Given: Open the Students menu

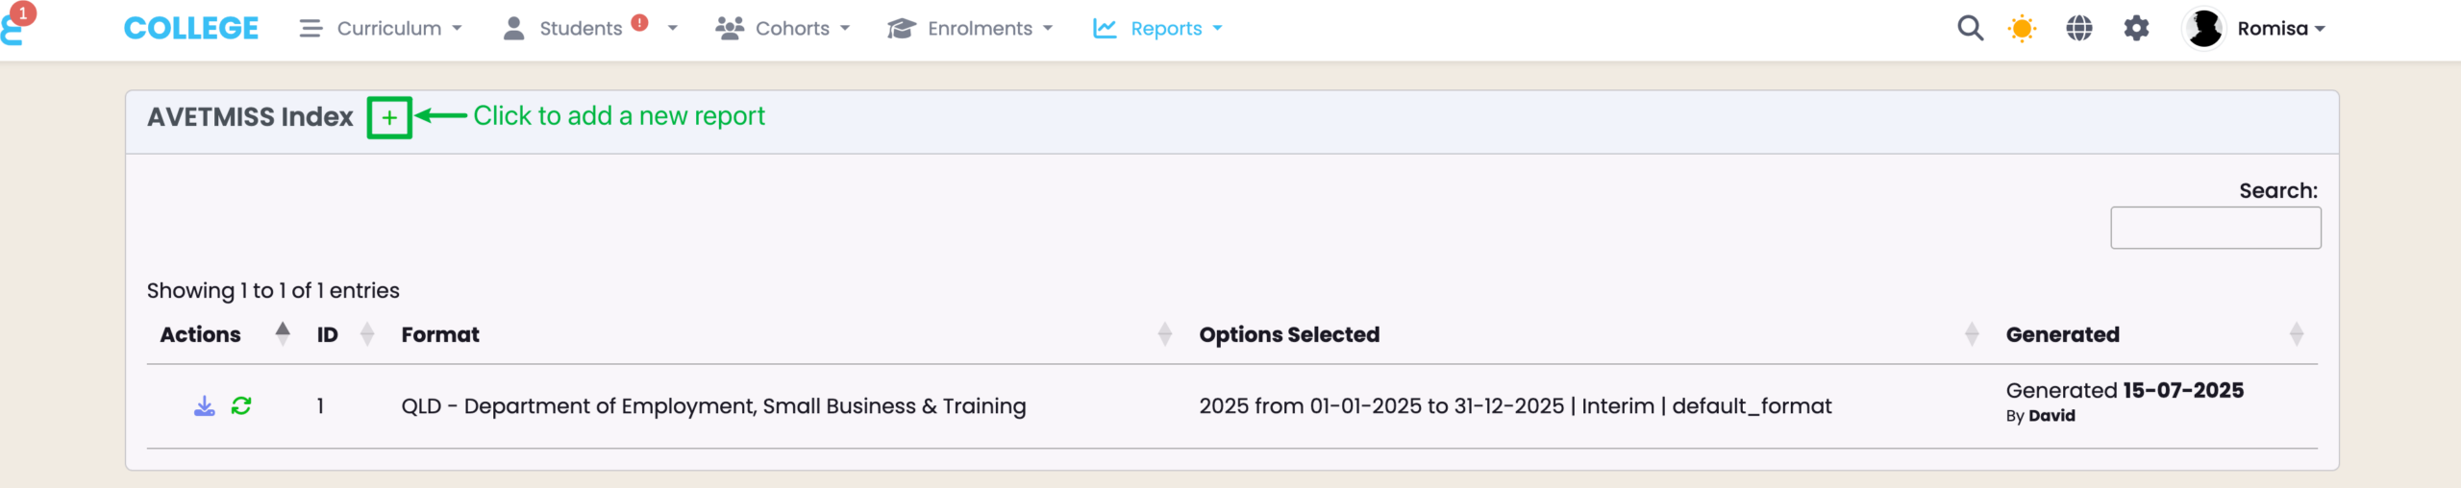Looking at the screenshot, I should click(x=580, y=29).
